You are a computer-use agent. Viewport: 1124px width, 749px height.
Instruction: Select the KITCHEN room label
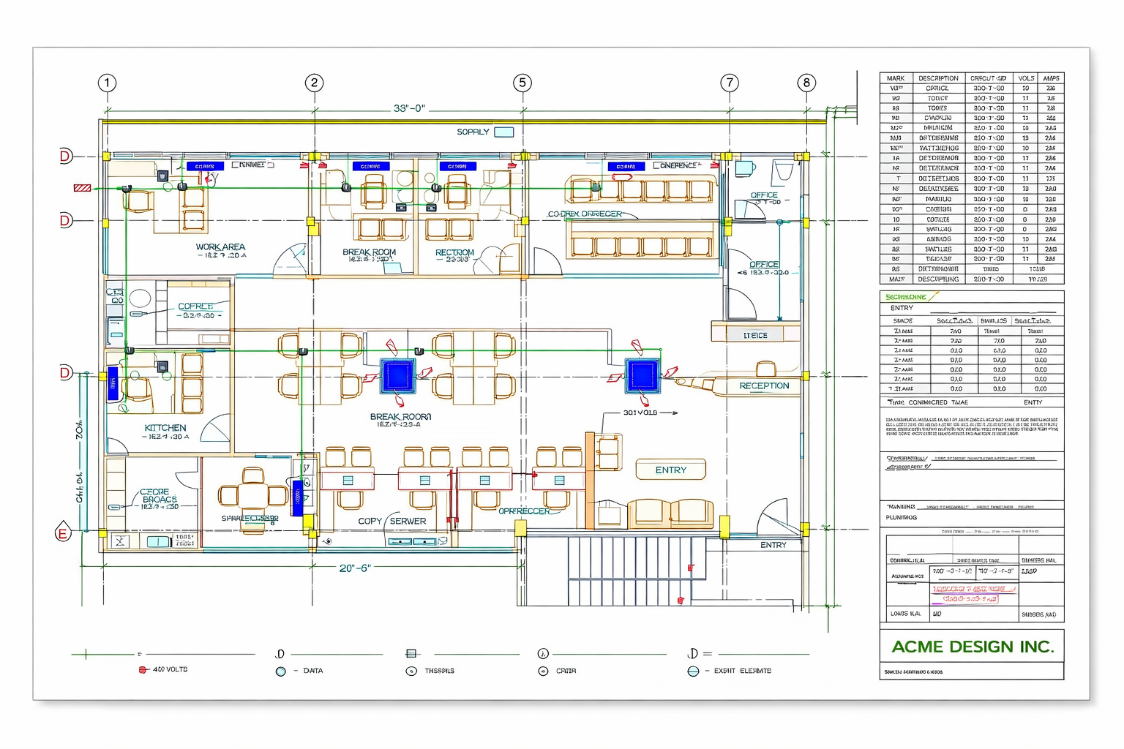point(165,428)
